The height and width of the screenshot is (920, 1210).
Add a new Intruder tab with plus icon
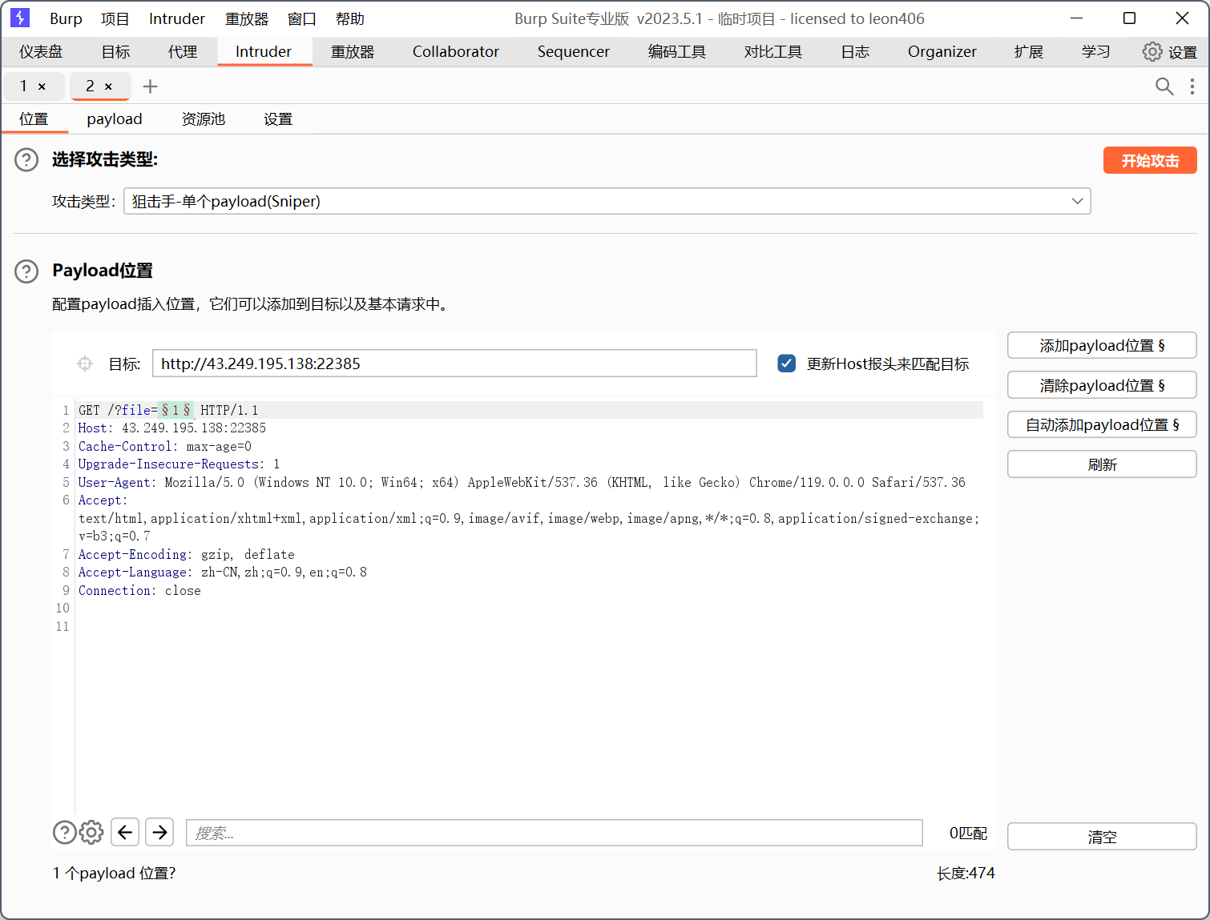(x=150, y=86)
